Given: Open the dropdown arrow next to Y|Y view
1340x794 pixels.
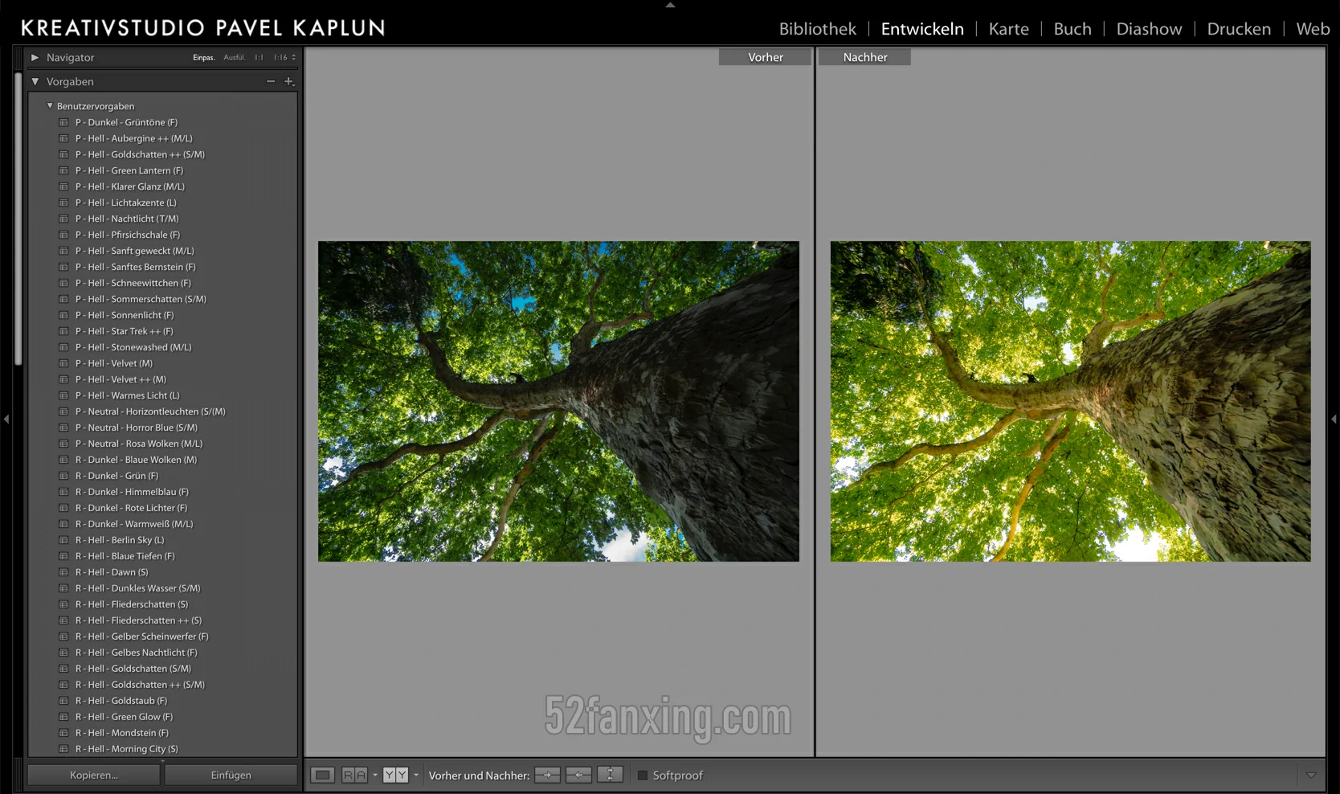Looking at the screenshot, I should tap(415, 776).
